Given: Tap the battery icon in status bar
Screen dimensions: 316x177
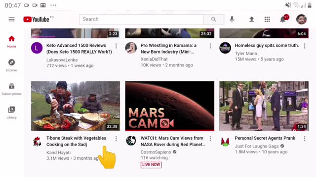Looking at the screenshot, I should [310, 5].
